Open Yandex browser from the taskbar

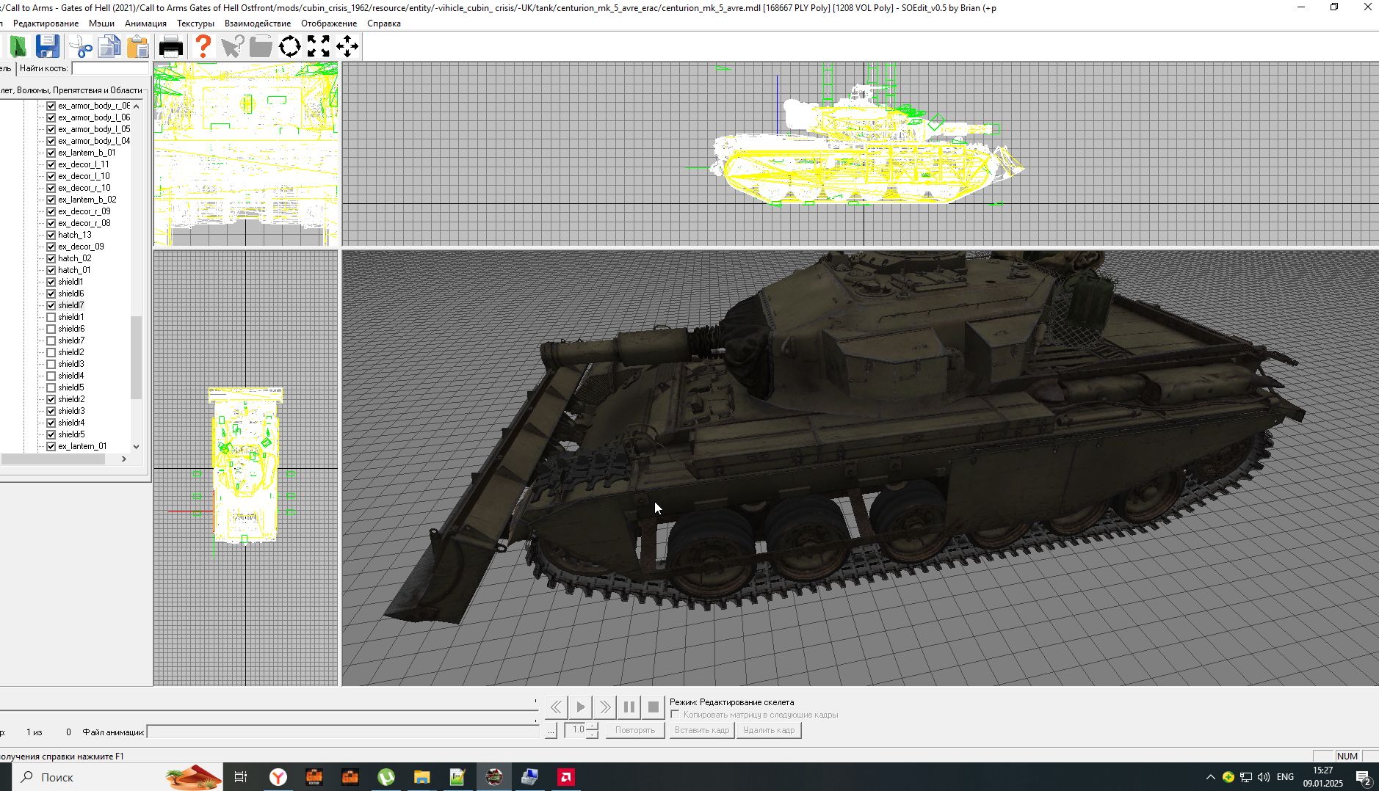coord(278,777)
